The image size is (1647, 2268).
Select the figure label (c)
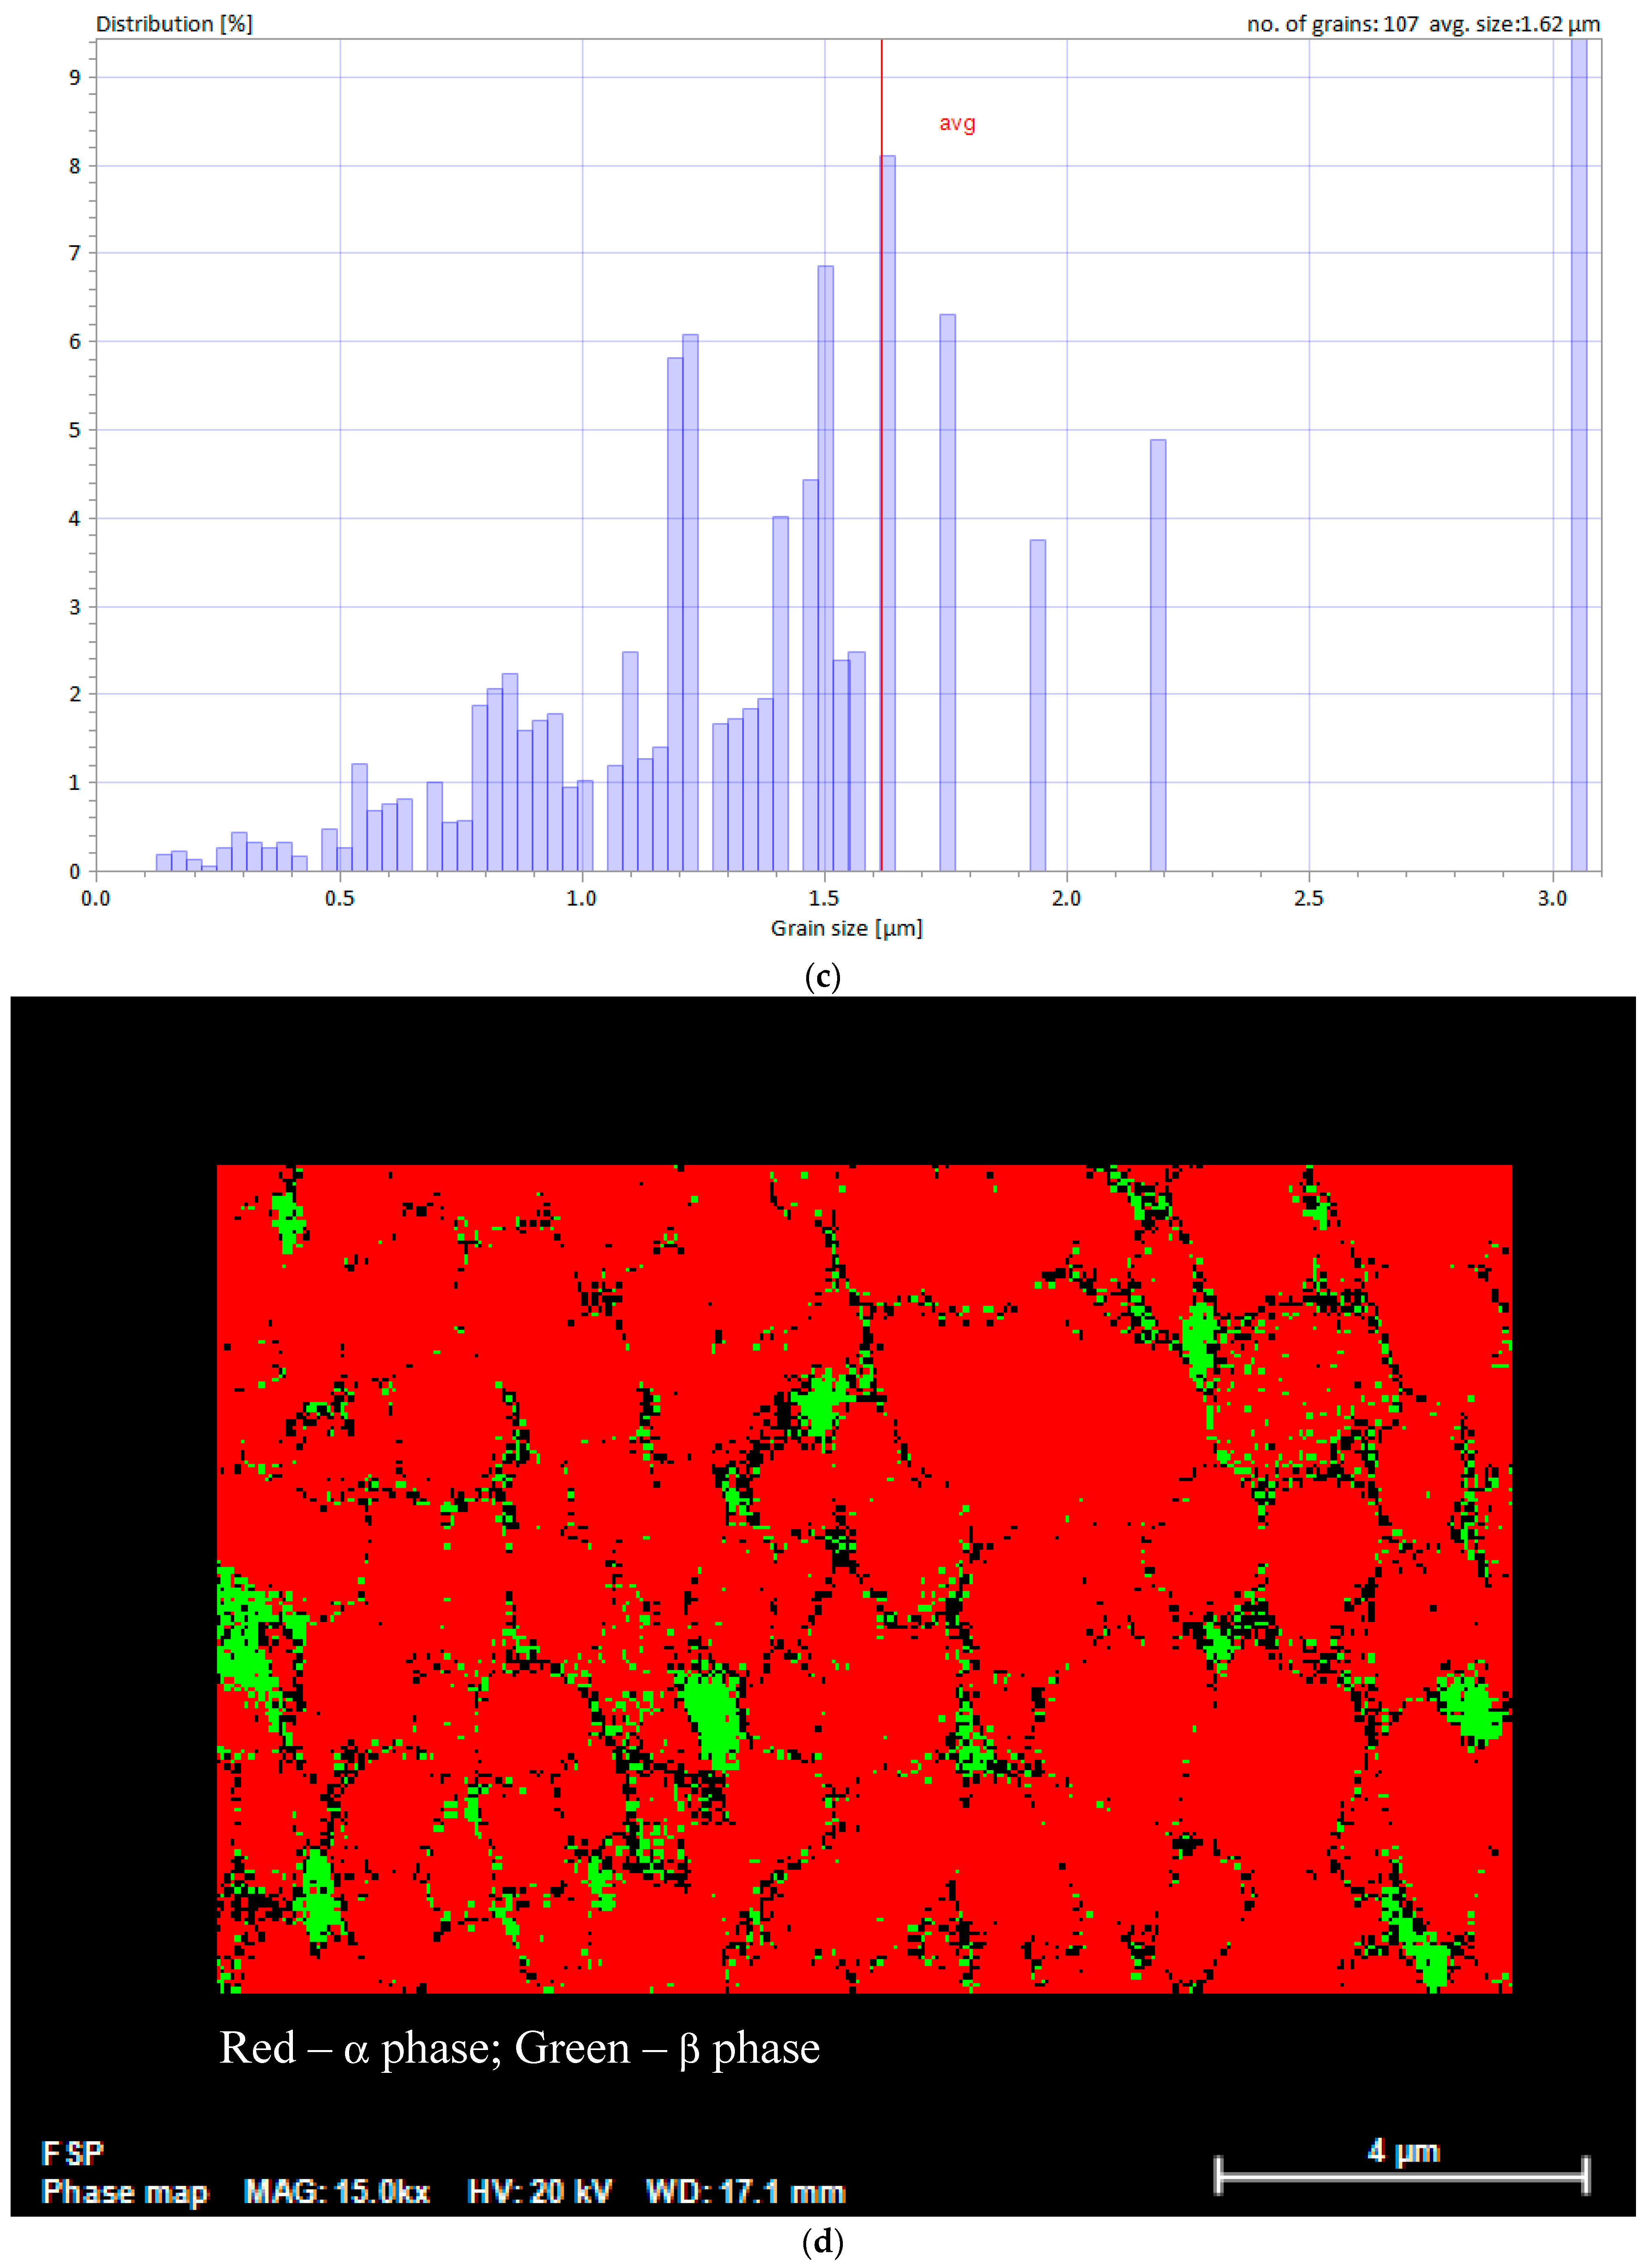tap(822, 979)
